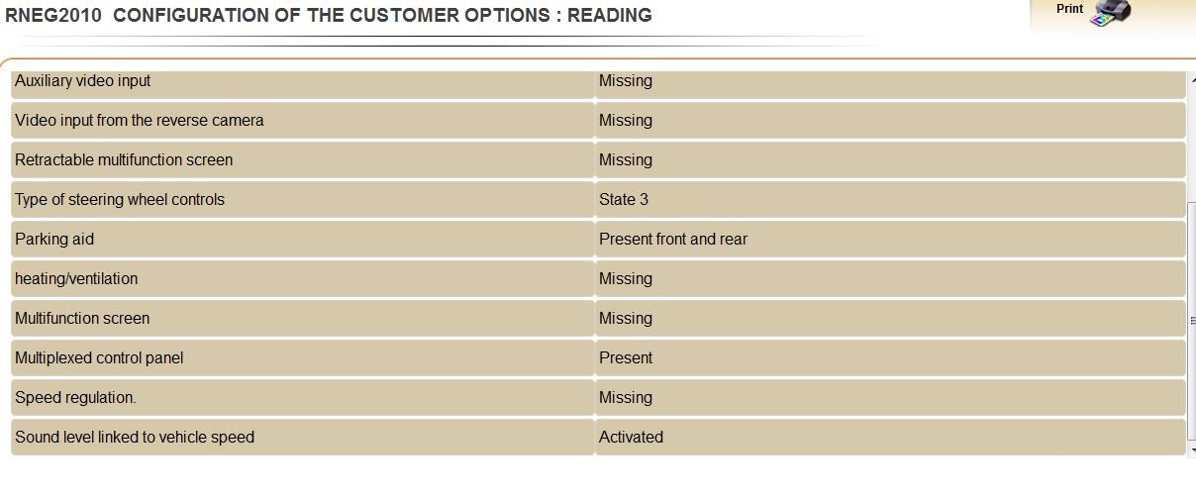
Task: Click the Print label
Action: pos(1069,9)
